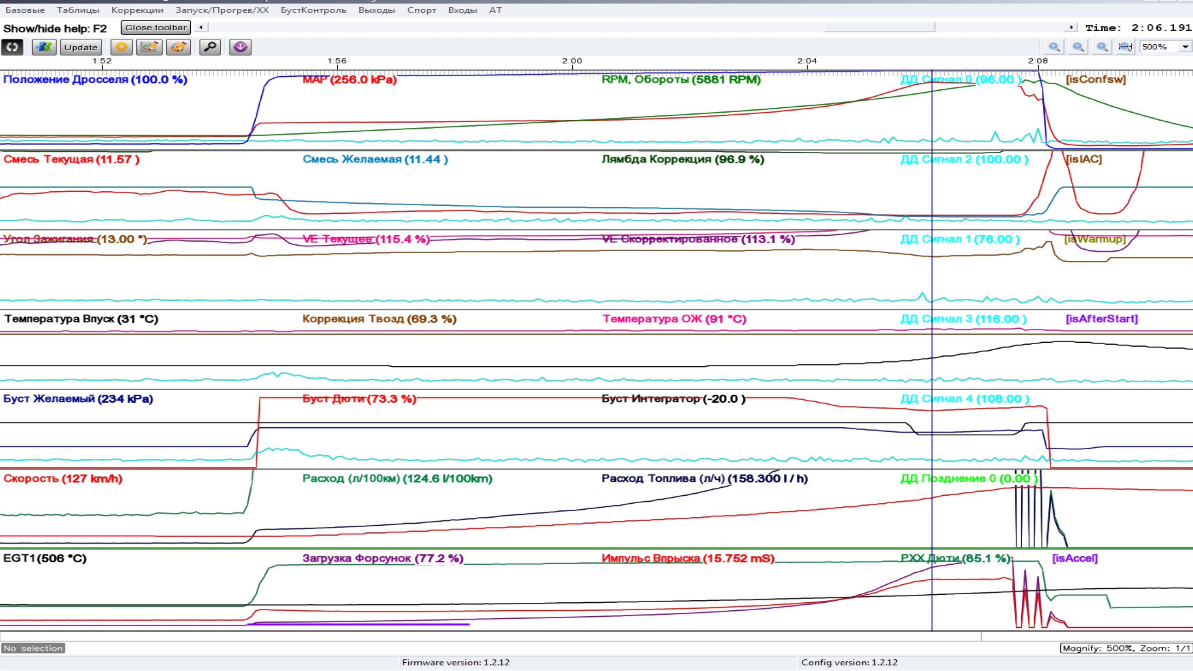This screenshot has width=1193, height=671.
Task: Click the purple download arrow icon
Action: tap(240, 47)
